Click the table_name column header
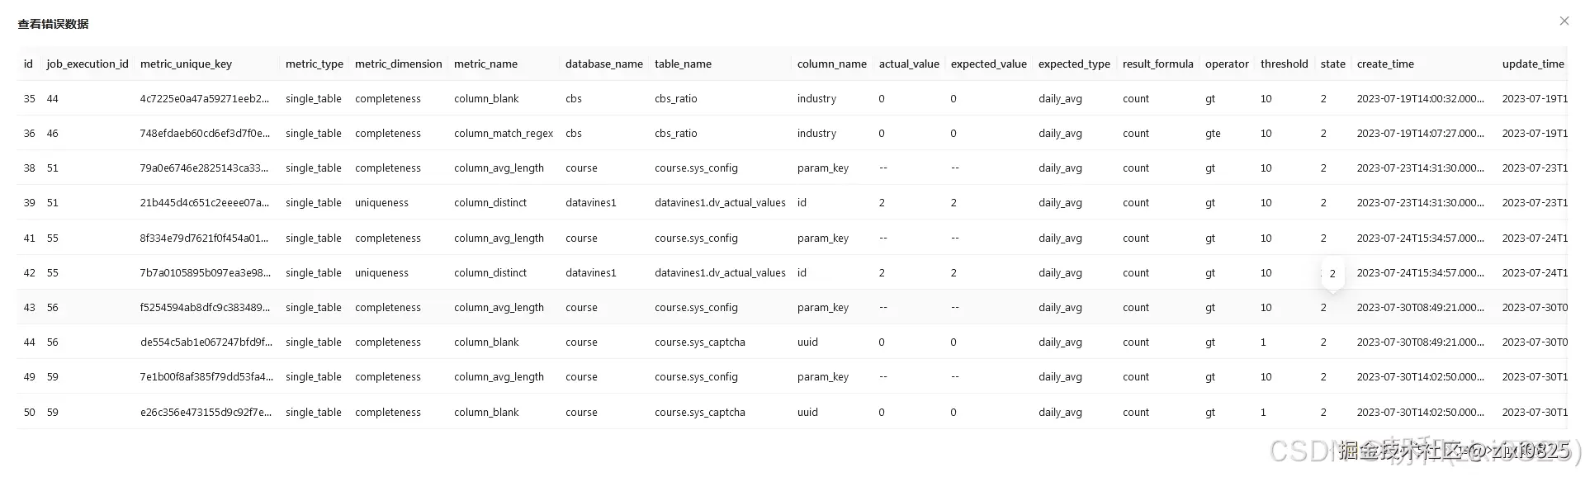 683,64
